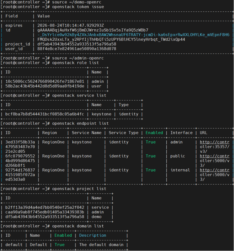Select the expires value 2026-08-24T10:14:47.929293Z
This screenshot has width=234, height=251.
71,26
